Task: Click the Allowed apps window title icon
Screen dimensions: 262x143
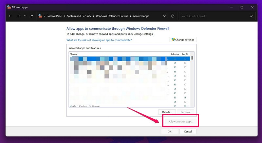Action: (x=9, y=7)
